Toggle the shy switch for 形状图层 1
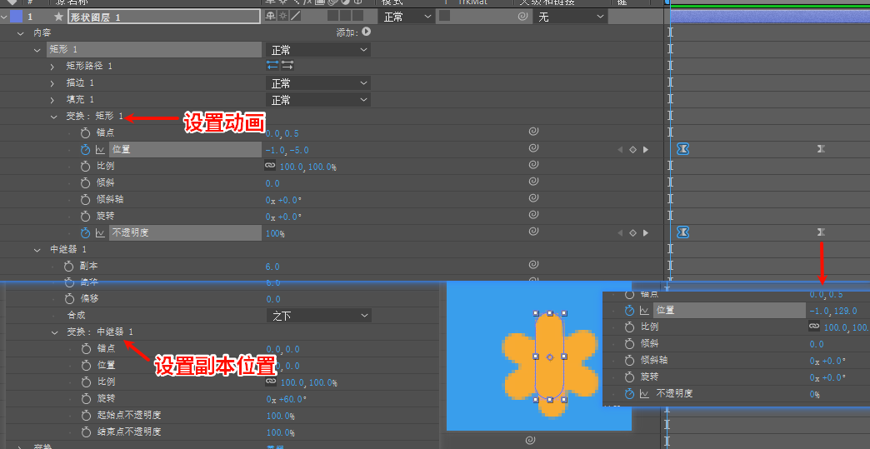This screenshot has height=449, width=870. tap(270, 16)
